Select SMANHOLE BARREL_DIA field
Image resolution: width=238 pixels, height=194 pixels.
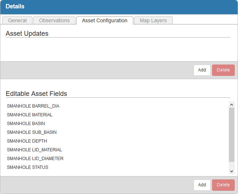pos(33,106)
